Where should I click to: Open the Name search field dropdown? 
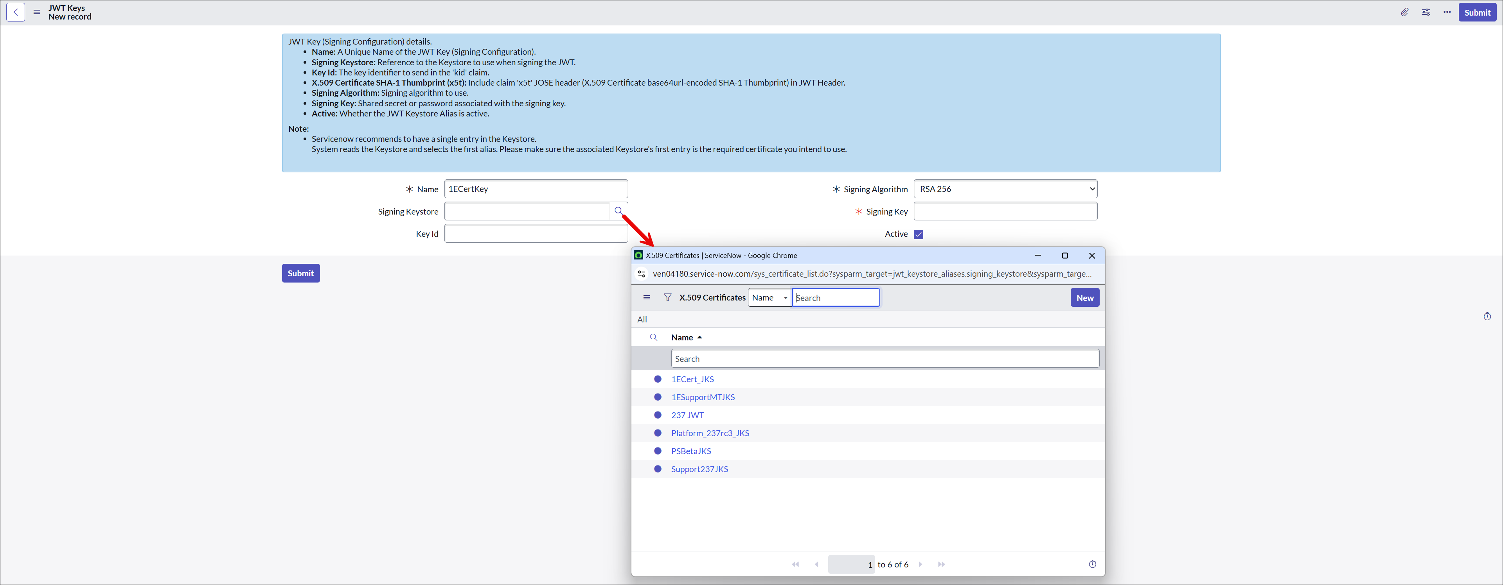click(769, 298)
